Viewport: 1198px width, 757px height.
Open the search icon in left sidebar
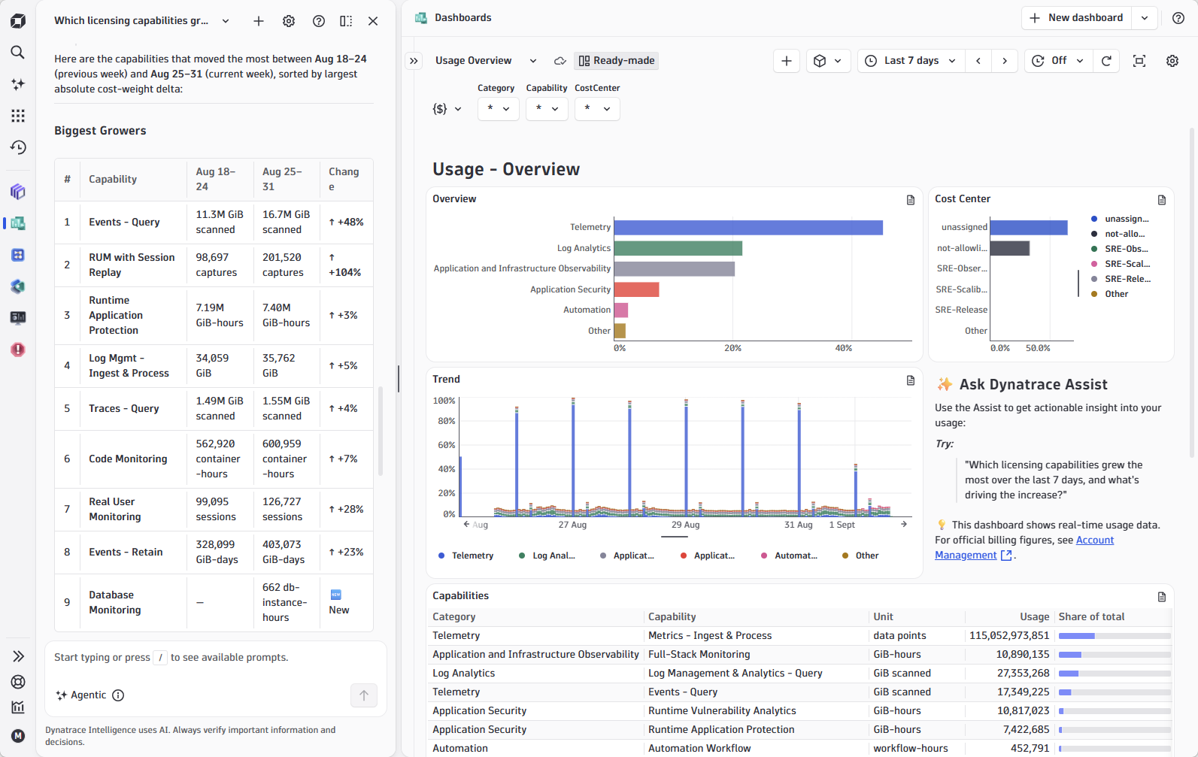click(x=18, y=53)
